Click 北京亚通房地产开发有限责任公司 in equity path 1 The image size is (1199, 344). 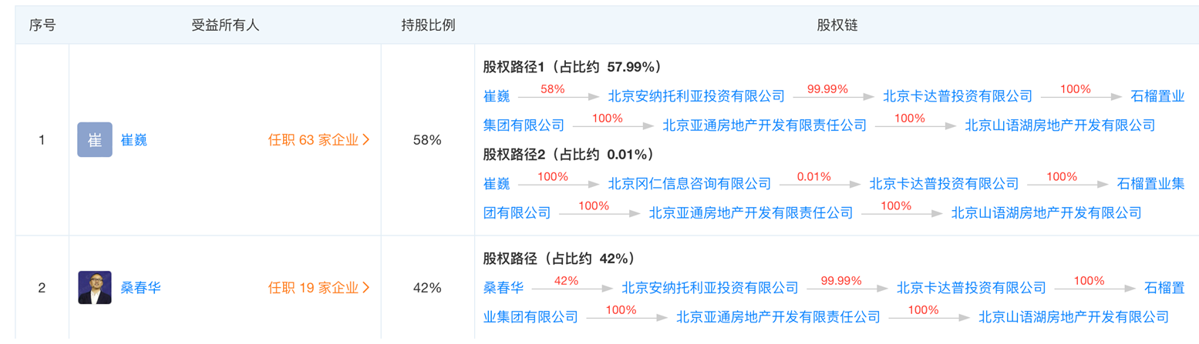point(764,125)
